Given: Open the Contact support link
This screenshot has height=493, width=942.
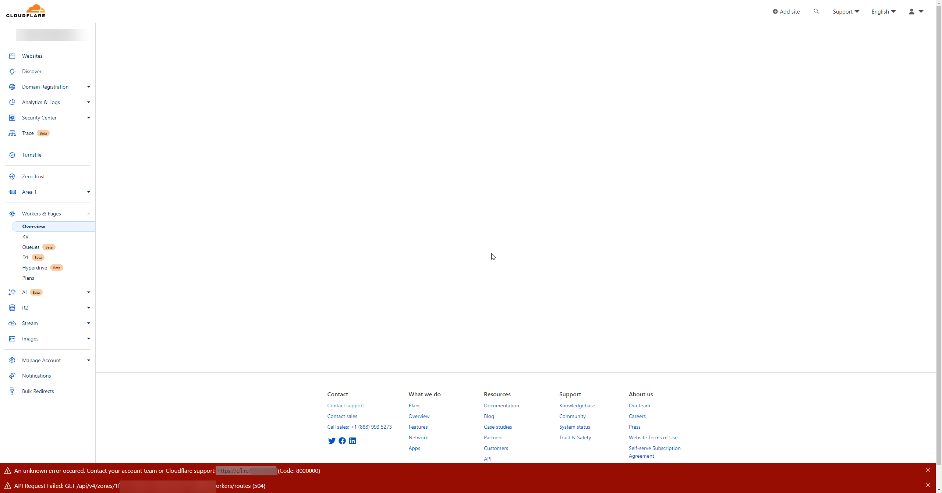Looking at the screenshot, I should click(345, 406).
